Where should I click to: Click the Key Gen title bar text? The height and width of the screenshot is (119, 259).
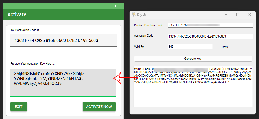pyautogui.click(x=143, y=15)
